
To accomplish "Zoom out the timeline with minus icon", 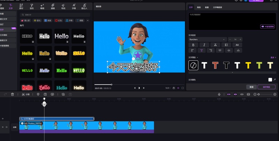I will point(255,94).
